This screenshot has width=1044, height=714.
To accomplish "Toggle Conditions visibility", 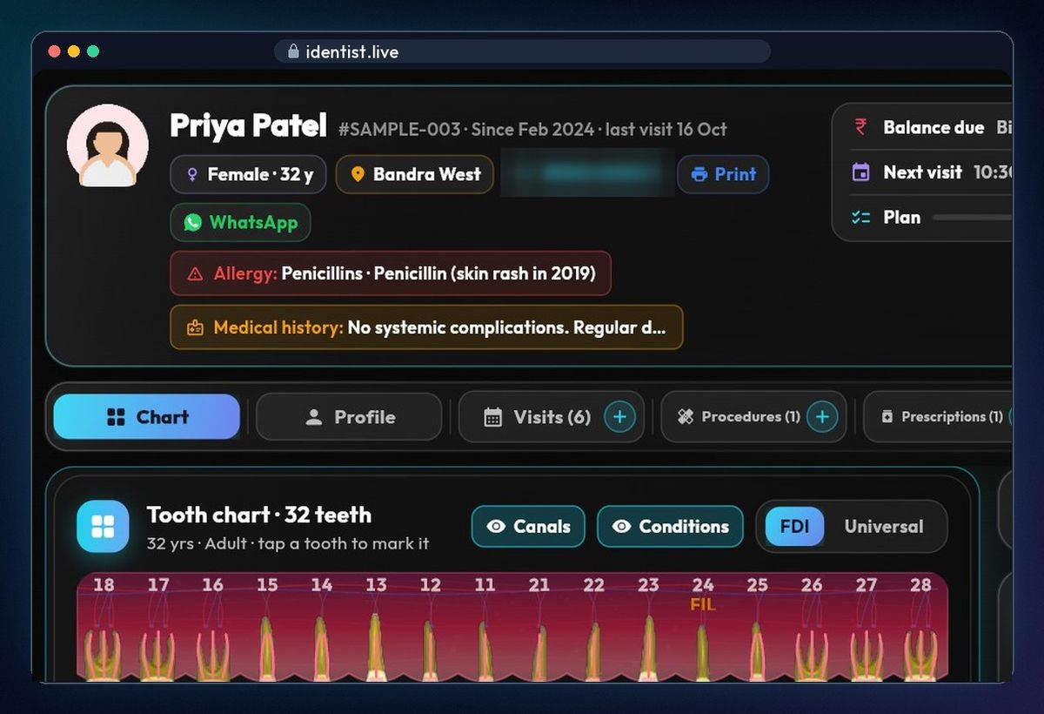I will 670,527.
